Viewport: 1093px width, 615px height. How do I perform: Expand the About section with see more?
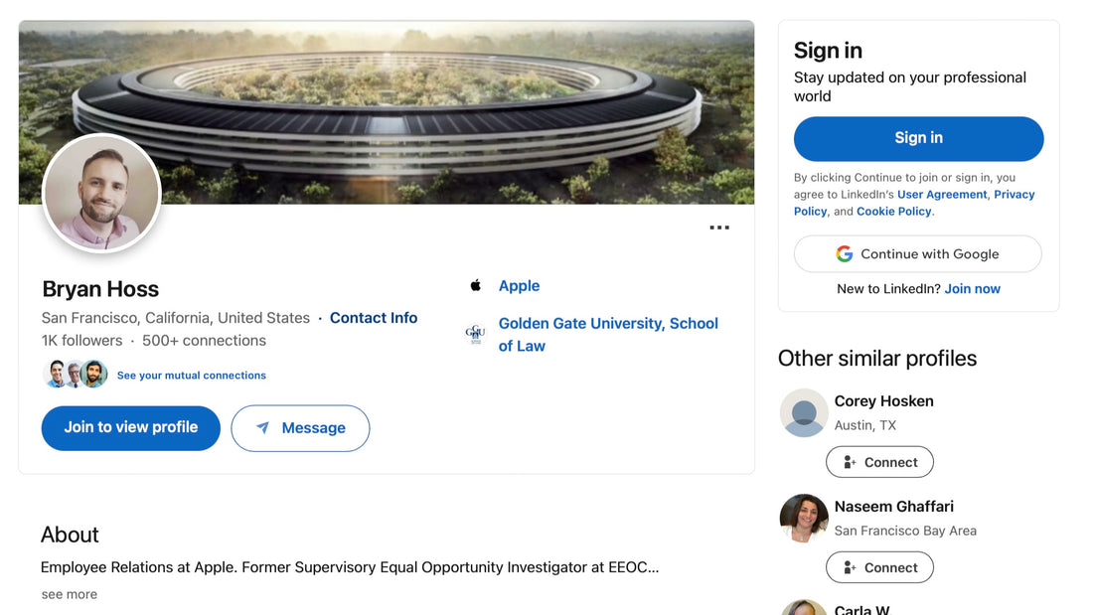[x=70, y=594]
